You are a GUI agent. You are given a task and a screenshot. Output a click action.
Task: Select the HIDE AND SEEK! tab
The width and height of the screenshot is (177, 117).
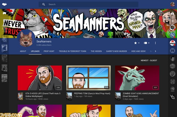tap(138, 51)
